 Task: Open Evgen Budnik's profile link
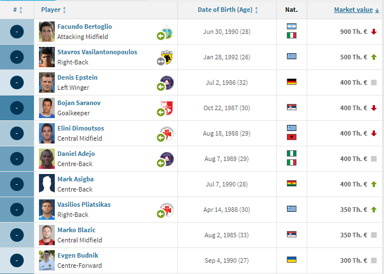point(78,255)
